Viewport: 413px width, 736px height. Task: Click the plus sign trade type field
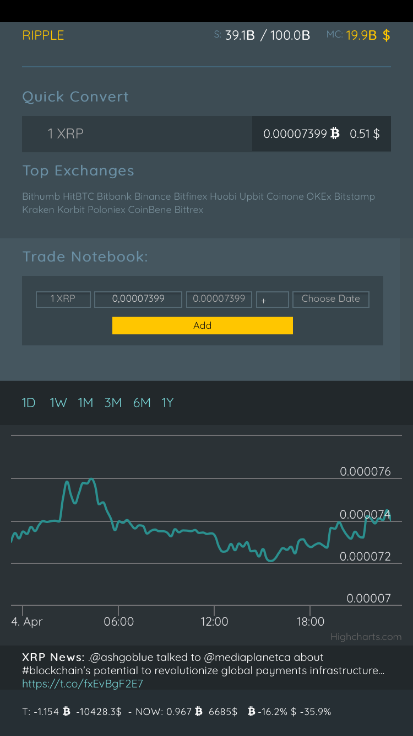273,300
